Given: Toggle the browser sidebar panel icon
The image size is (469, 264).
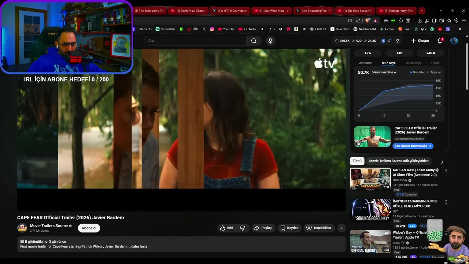Looking at the screenshot, I should click(434, 21).
